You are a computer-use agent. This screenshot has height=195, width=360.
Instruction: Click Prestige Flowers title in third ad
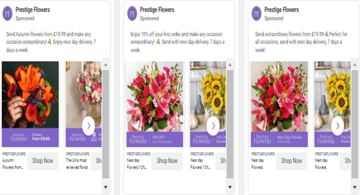click(281, 10)
